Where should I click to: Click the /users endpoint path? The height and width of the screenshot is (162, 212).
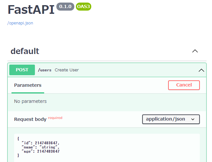coord(45,70)
